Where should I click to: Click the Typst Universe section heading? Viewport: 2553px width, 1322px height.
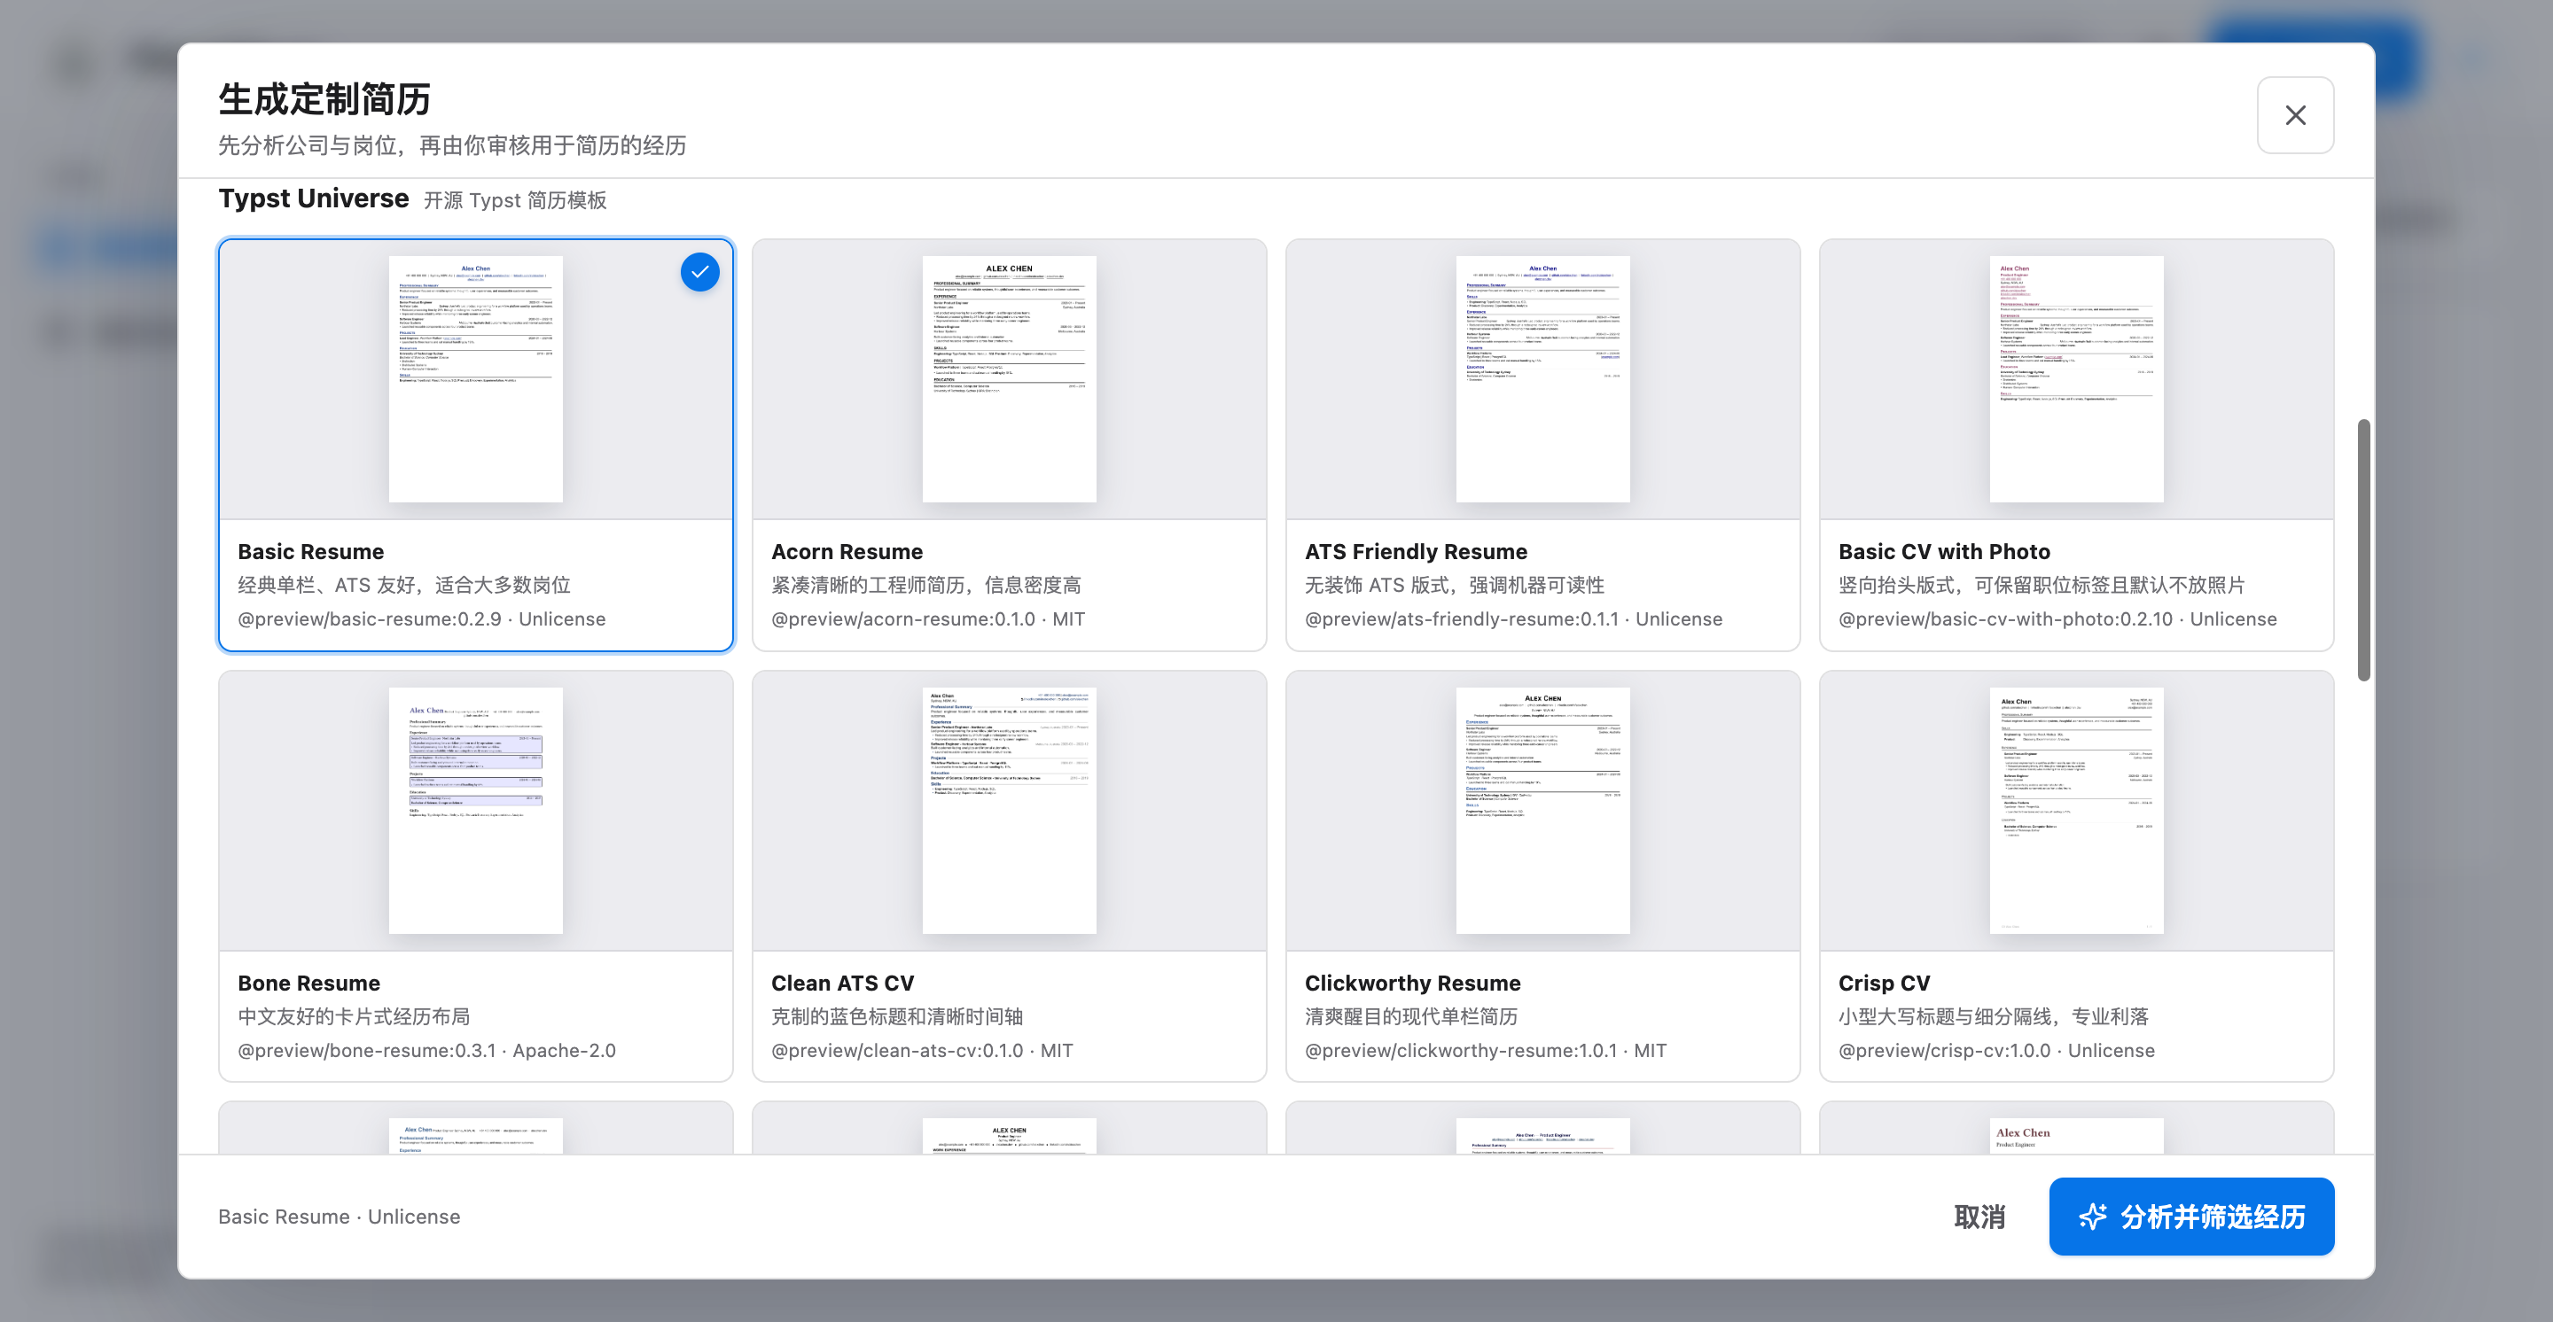tap(313, 198)
